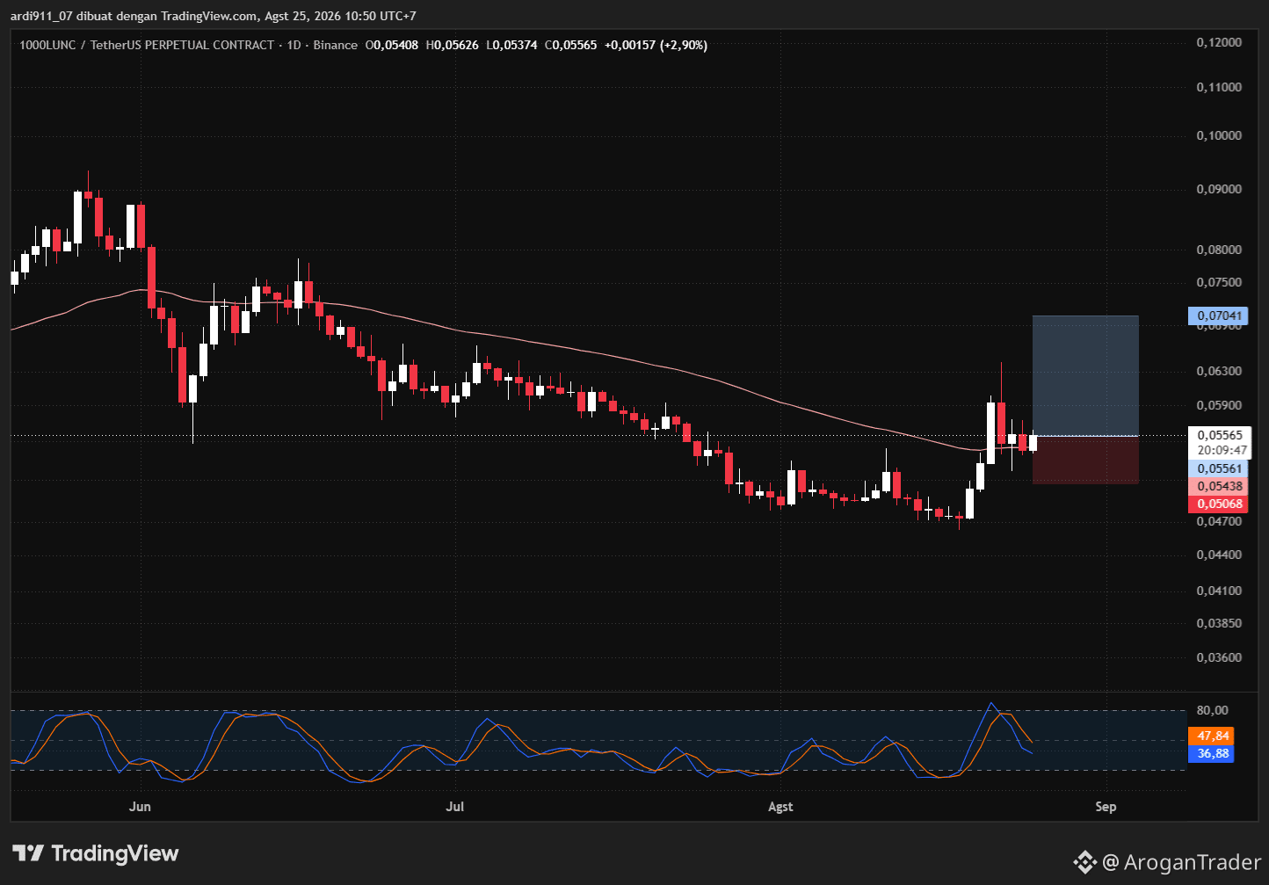Select the low value L0,05374
The height and width of the screenshot is (885, 1269).
pos(511,45)
